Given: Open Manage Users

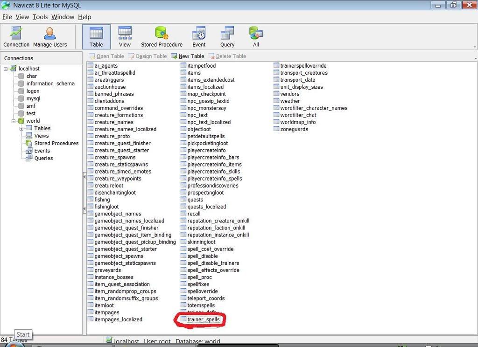Looking at the screenshot, I should 50,37.
